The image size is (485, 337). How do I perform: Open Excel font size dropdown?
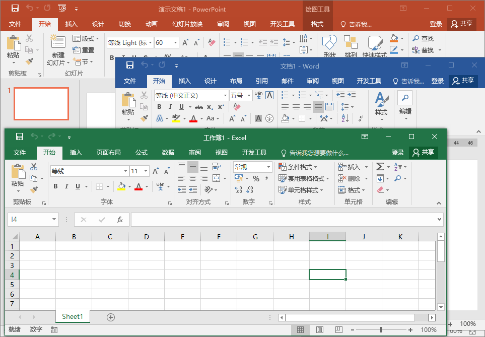[x=146, y=171]
